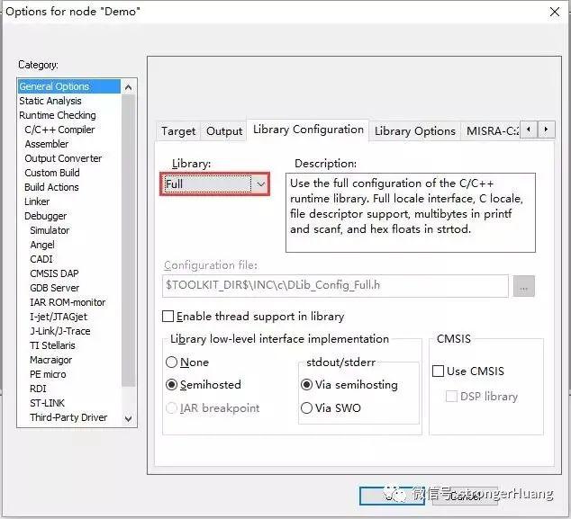Select Simulator in category list

click(69, 230)
